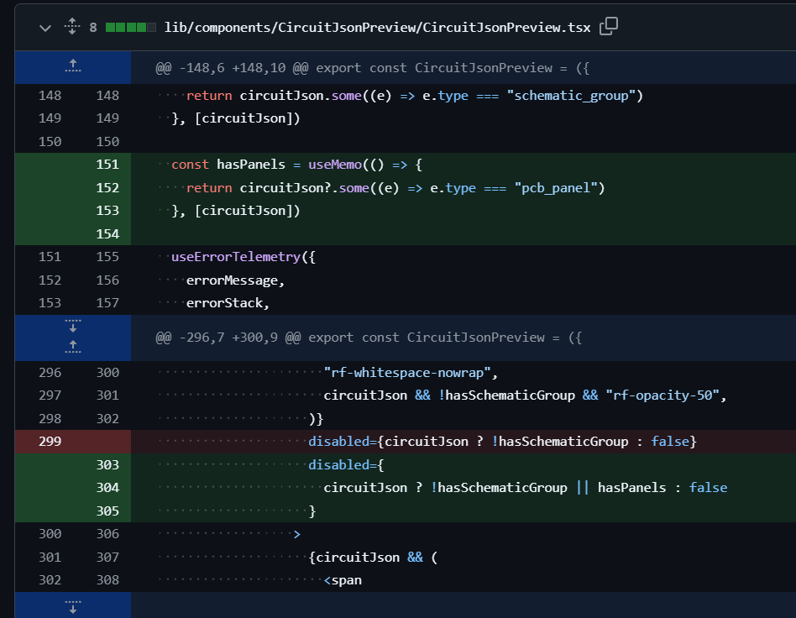Screen dimensions: 796x618
Task: Click the '@@ -148,6 +148,10 @@' hunk header text
Action: pos(232,68)
